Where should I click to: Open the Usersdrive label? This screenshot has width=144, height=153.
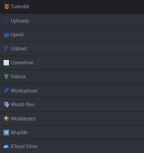[22, 63]
